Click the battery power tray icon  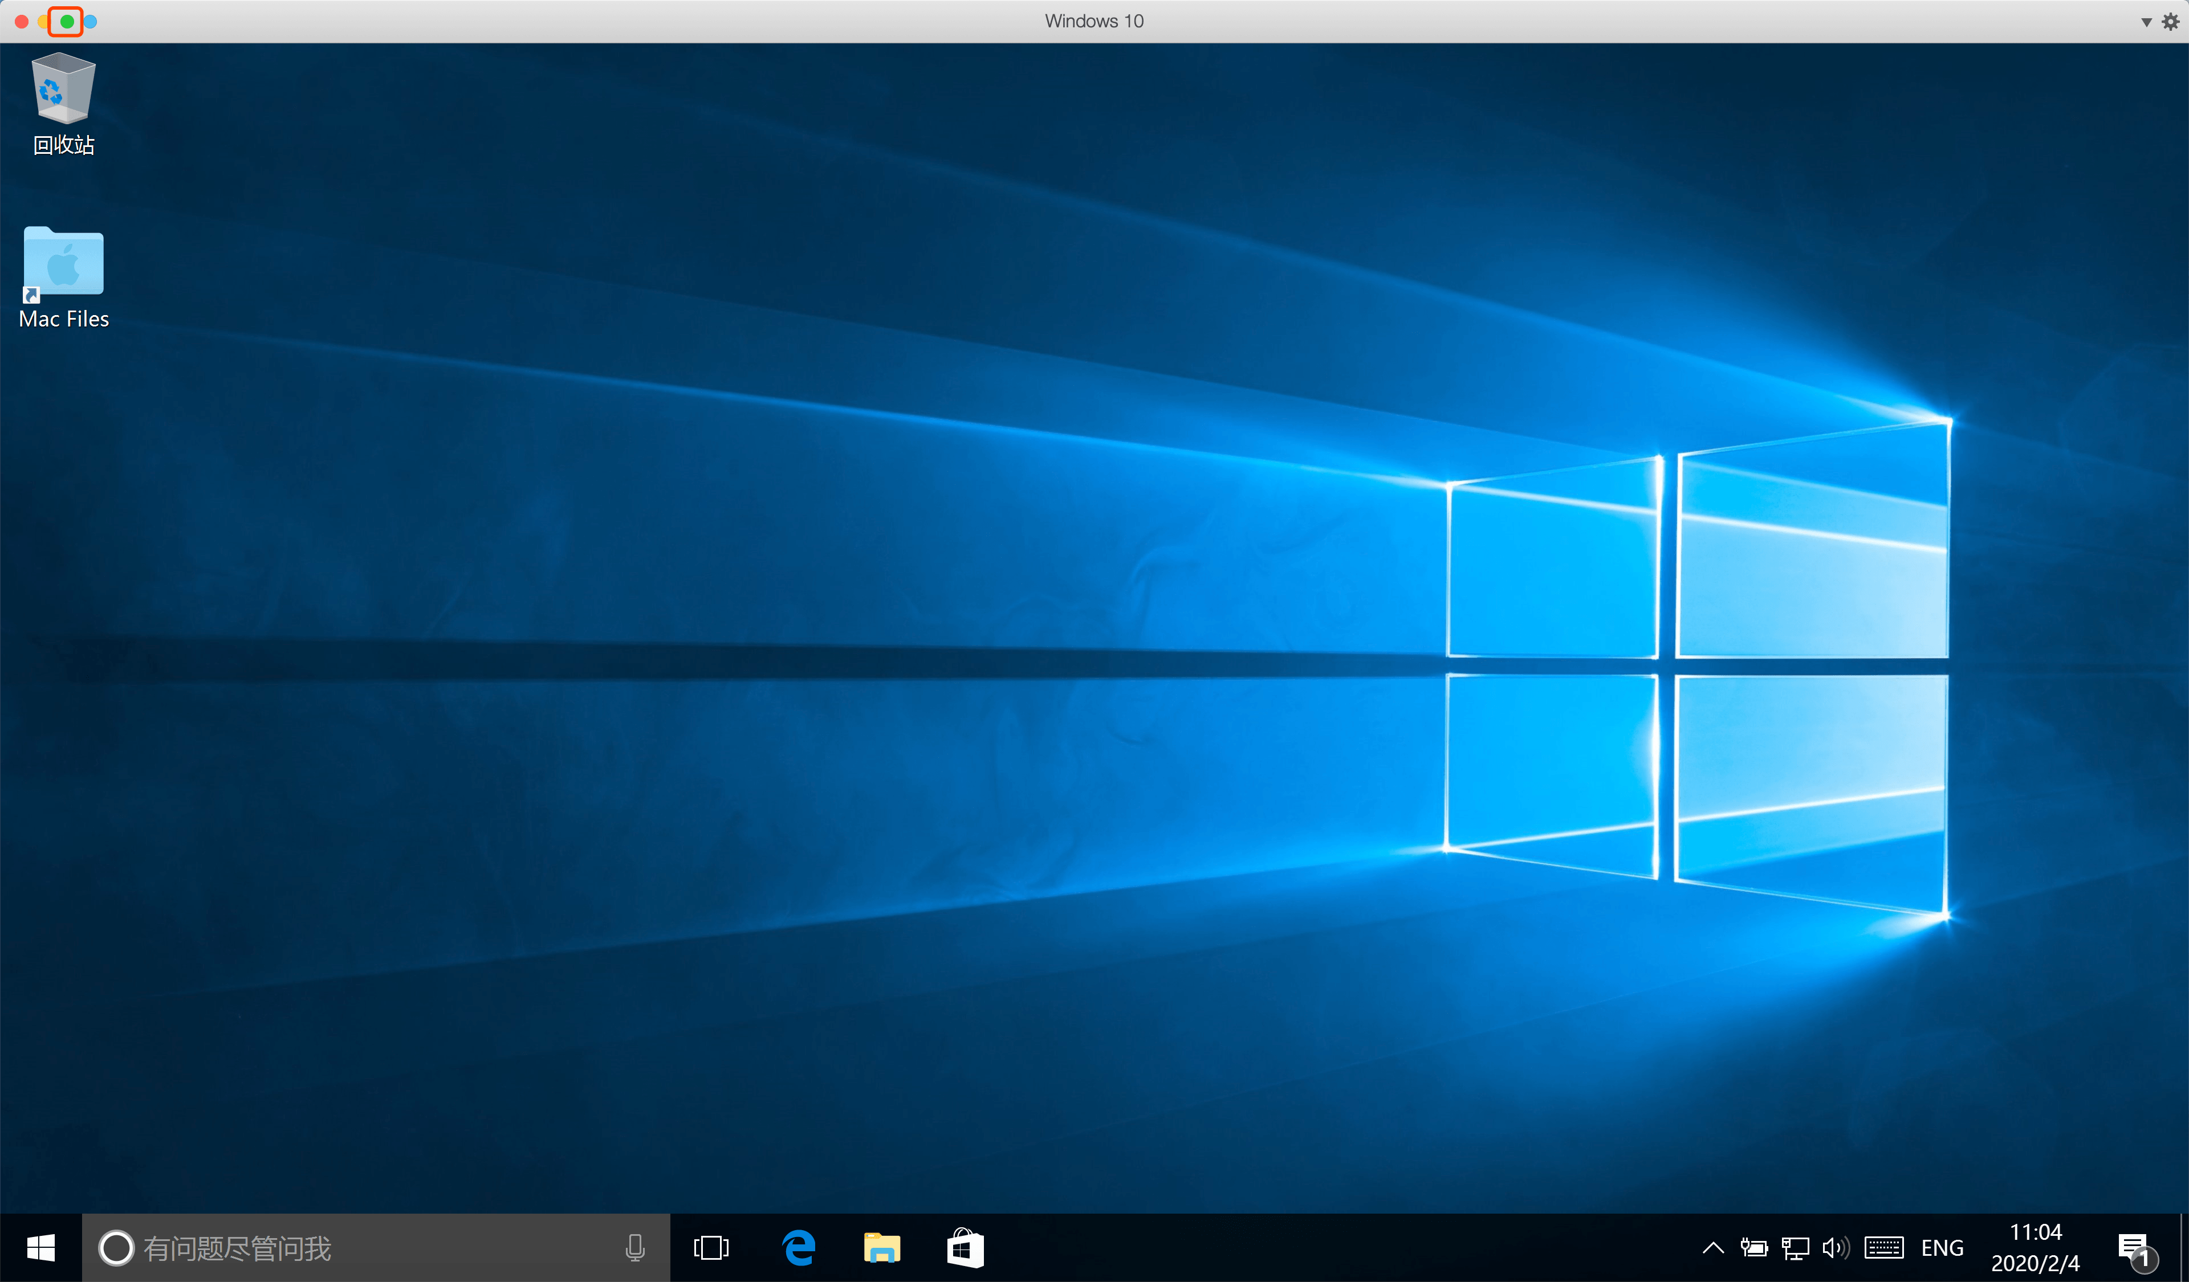click(1754, 1248)
